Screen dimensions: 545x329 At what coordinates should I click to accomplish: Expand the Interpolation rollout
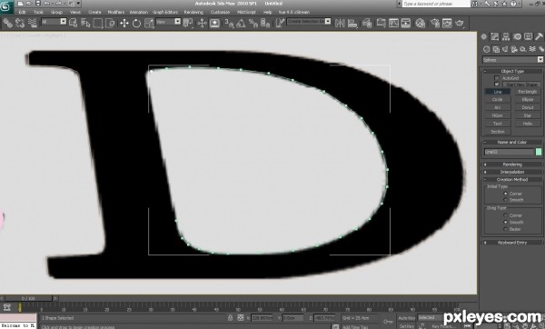click(512, 172)
